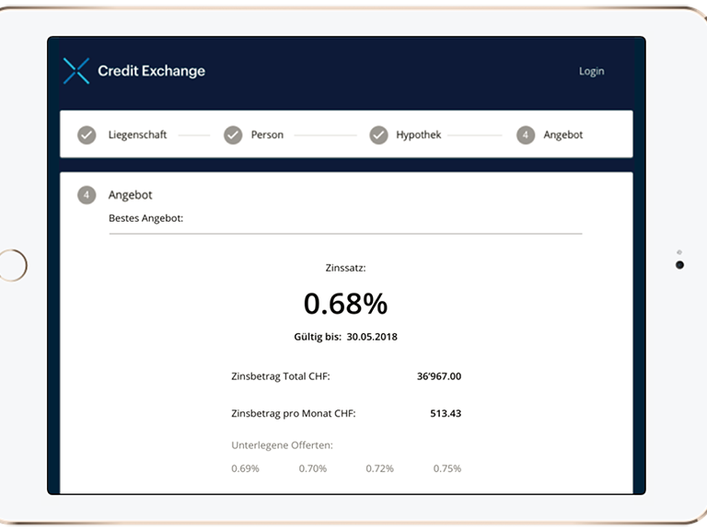Screen dimensions: 707x531
Task: Click the Person checkmark step icon
Action: (x=233, y=134)
